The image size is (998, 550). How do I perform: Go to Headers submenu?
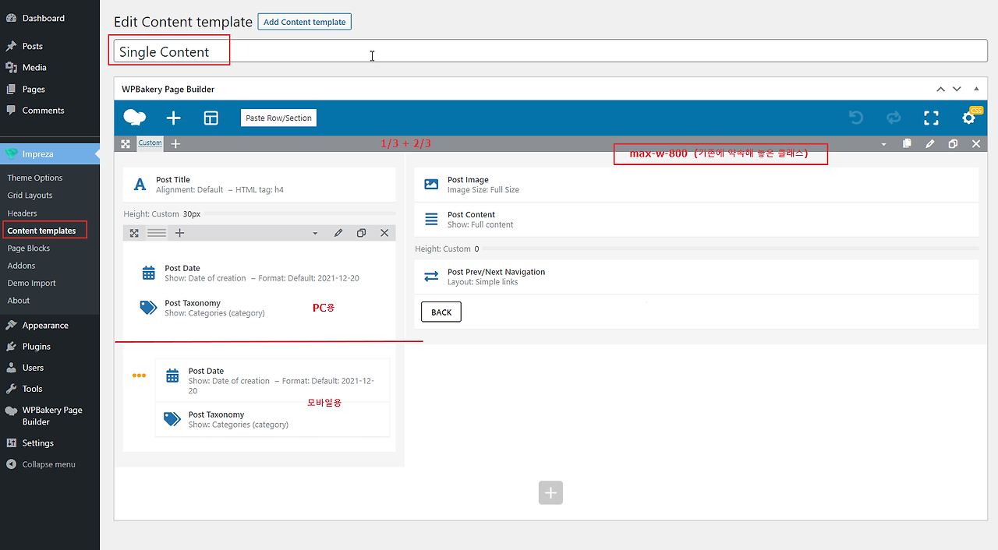[22, 213]
